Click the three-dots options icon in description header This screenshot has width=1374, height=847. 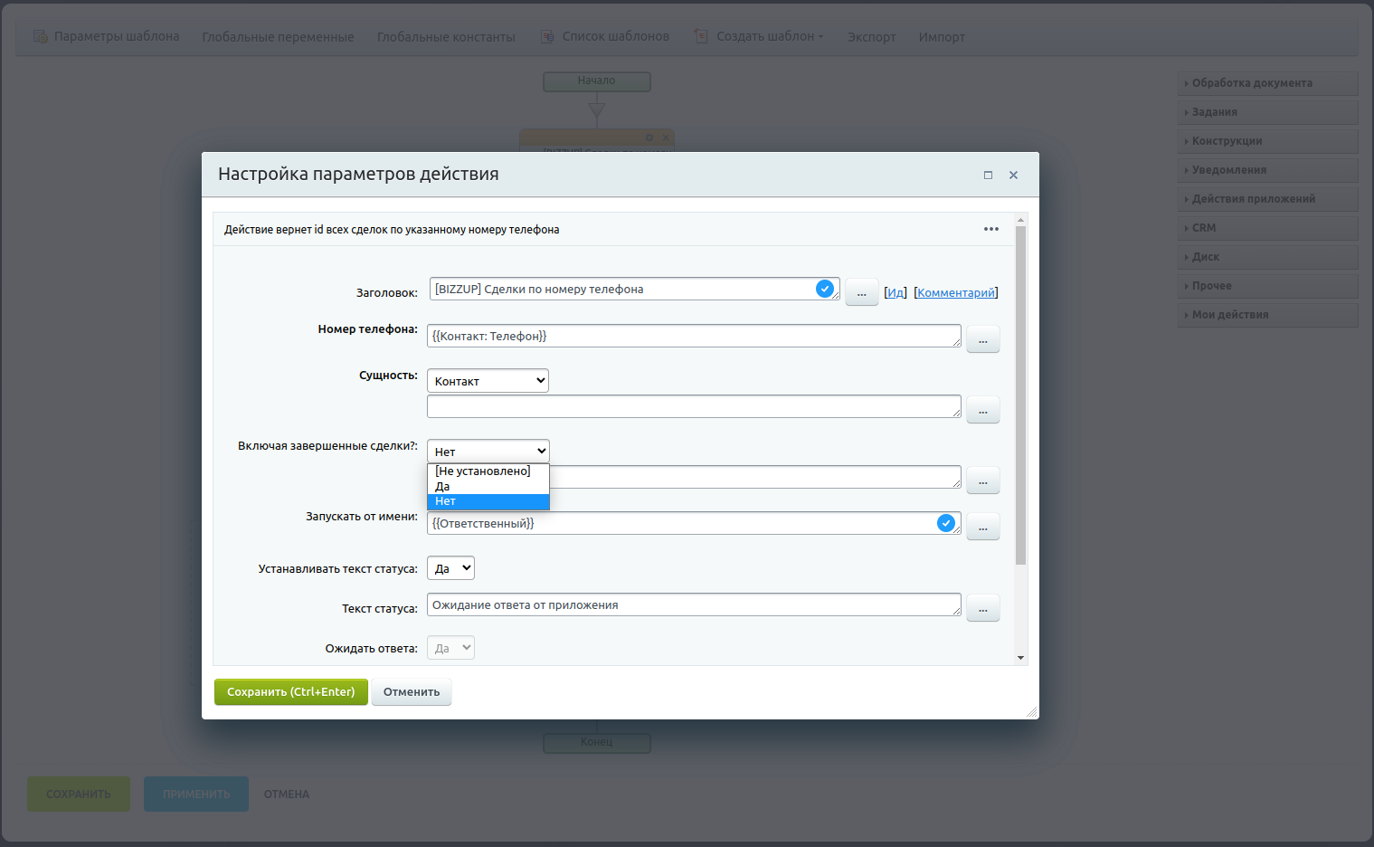pos(990,229)
